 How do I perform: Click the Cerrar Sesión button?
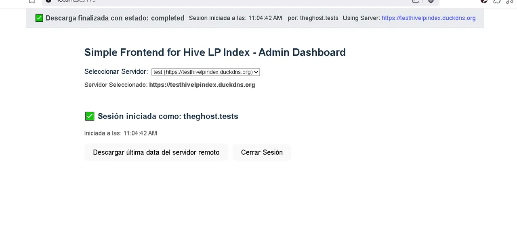coord(262,152)
